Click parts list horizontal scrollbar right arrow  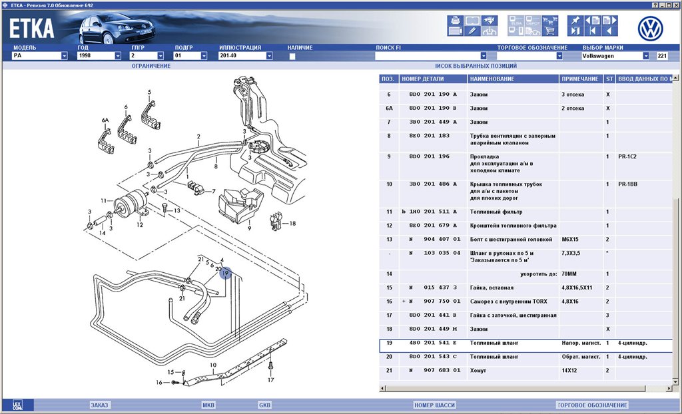tap(669, 388)
